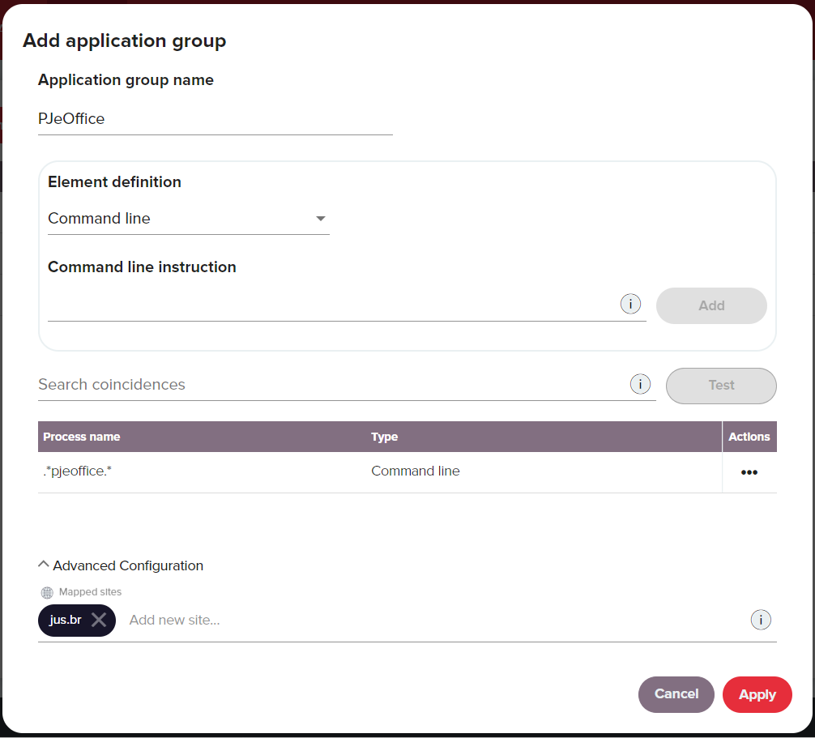The height and width of the screenshot is (738, 815).
Task: Click the Test button
Action: (x=721, y=386)
